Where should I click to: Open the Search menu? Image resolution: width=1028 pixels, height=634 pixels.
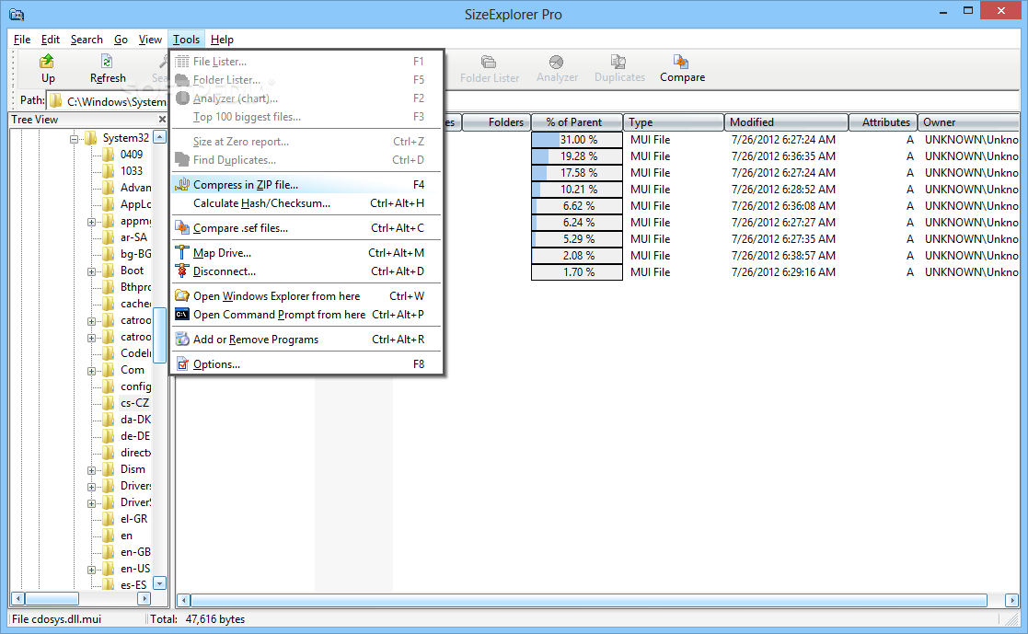point(87,40)
